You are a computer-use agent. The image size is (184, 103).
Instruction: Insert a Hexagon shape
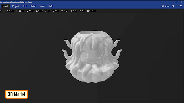65,11
